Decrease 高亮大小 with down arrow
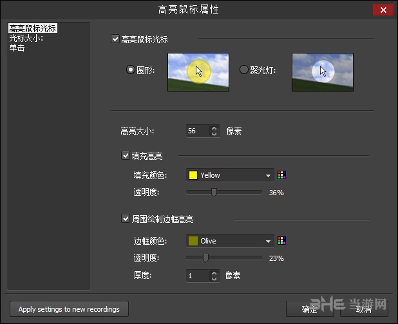This screenshot has width=398, height=324. (x=214, y=134)
